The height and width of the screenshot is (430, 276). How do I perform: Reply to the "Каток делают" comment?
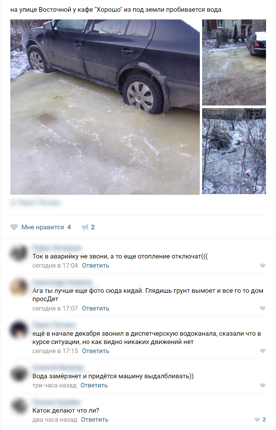(x=95, y=420)
